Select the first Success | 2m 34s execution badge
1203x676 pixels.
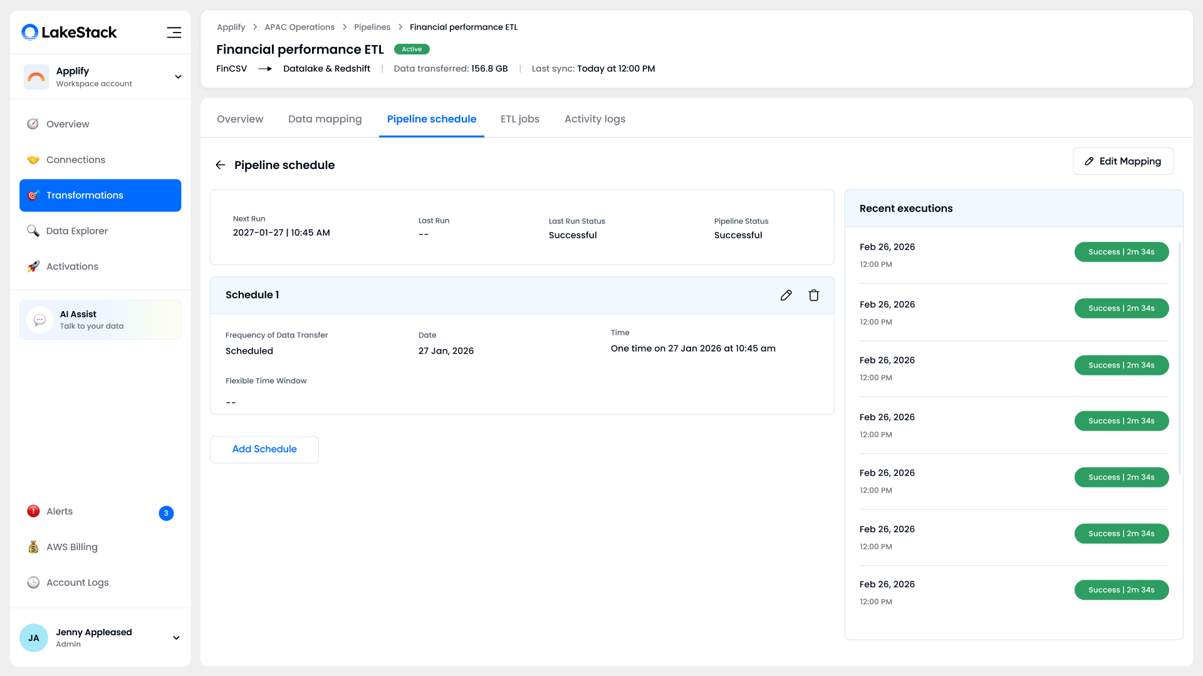coord(1121,252)
